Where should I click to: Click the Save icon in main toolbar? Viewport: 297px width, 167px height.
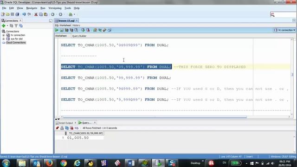click(13, 14)
